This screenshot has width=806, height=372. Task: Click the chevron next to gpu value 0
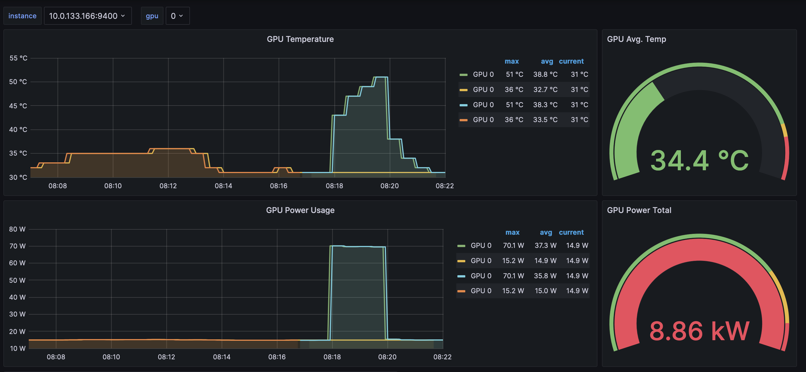coord(181,16)
